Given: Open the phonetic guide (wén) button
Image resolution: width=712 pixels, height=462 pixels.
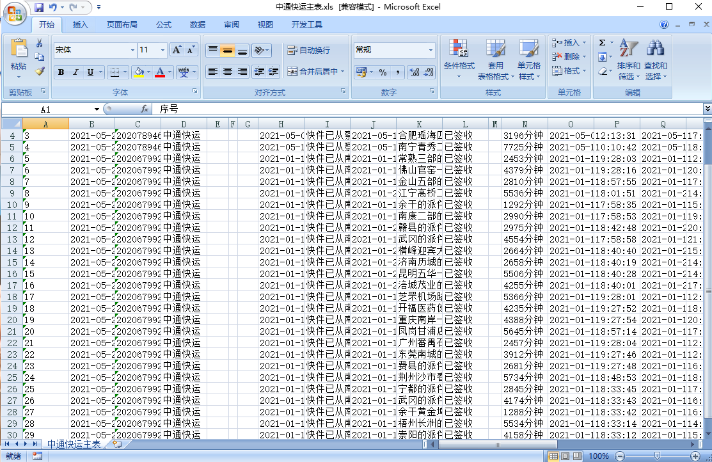Looking at the screenshot, I should [184, 72].
